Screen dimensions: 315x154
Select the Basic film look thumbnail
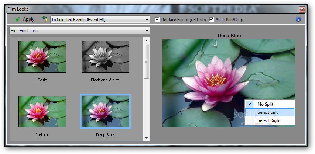pyautogui.click(x=42, y=57)
